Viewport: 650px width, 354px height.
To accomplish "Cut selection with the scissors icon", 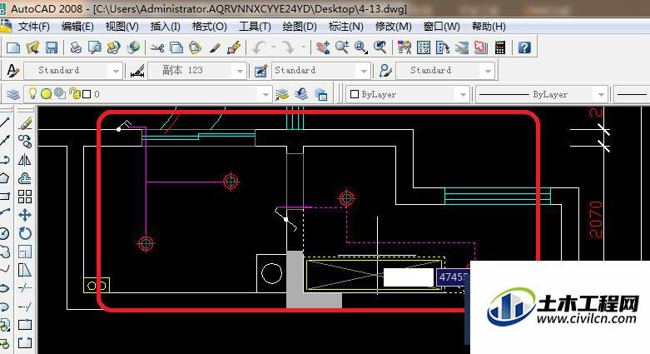I will [157, 47].
